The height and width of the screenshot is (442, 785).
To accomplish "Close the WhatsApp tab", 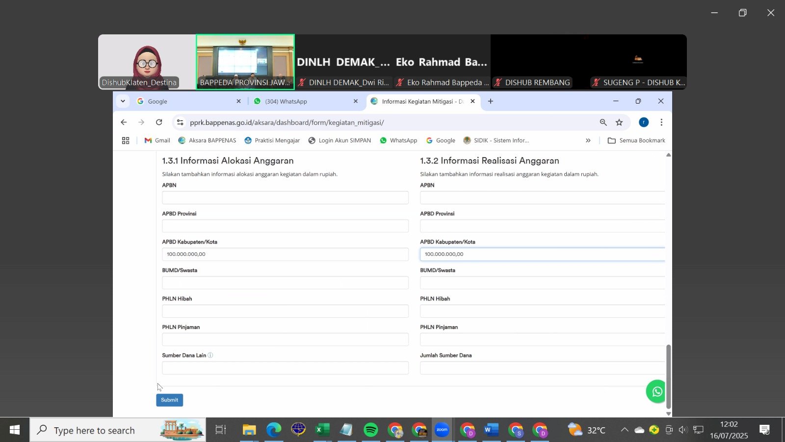I will coord(356,101).
